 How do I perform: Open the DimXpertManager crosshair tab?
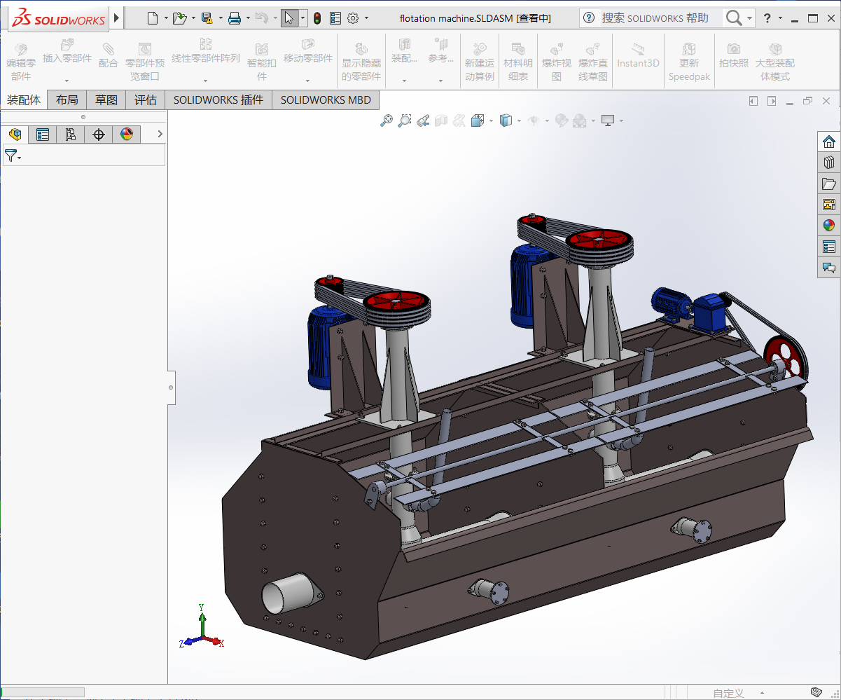click(x=99, y=135)
